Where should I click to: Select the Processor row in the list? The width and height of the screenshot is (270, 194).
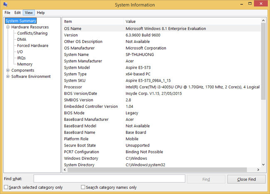73,87
